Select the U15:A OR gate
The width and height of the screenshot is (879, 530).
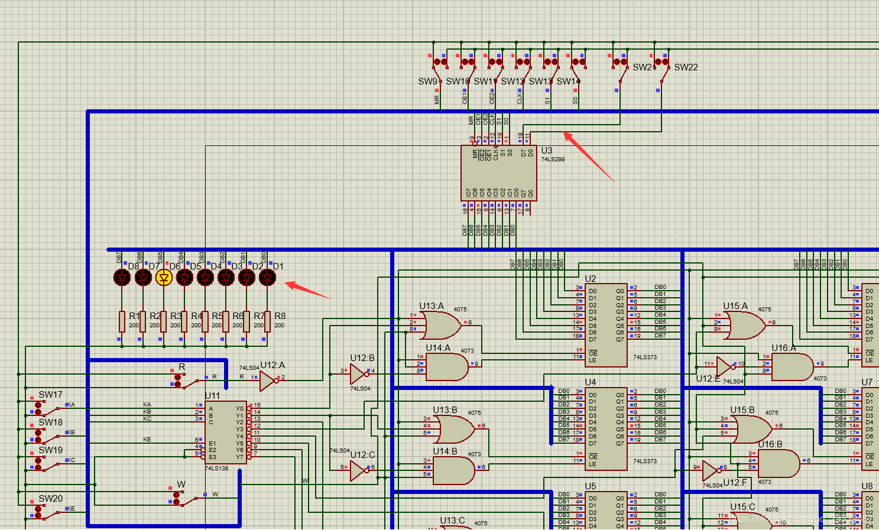(x=746, y=326)
